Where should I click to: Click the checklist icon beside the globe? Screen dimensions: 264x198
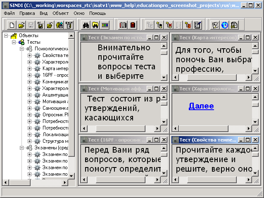tap(215, 25)
